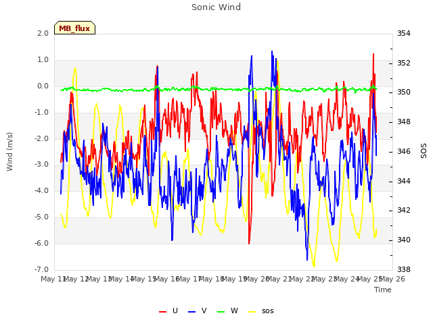
Task: Click the SOS right axis label
Action: [424, 151]
